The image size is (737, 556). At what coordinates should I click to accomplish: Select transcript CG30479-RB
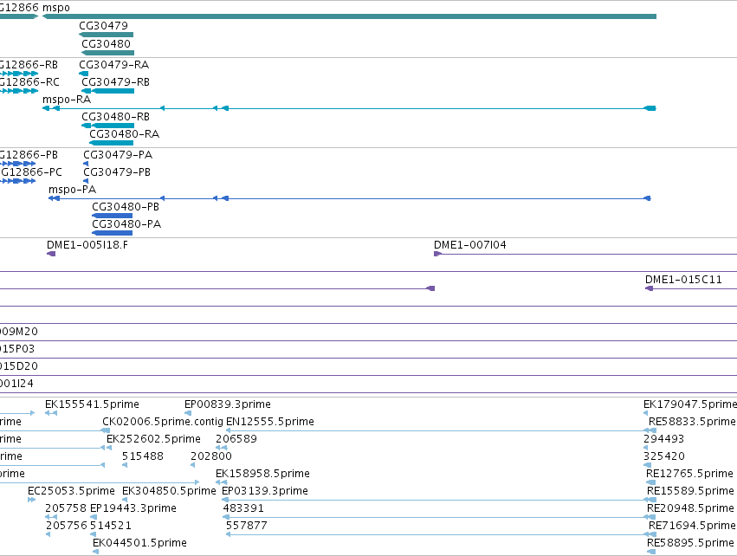116,81
